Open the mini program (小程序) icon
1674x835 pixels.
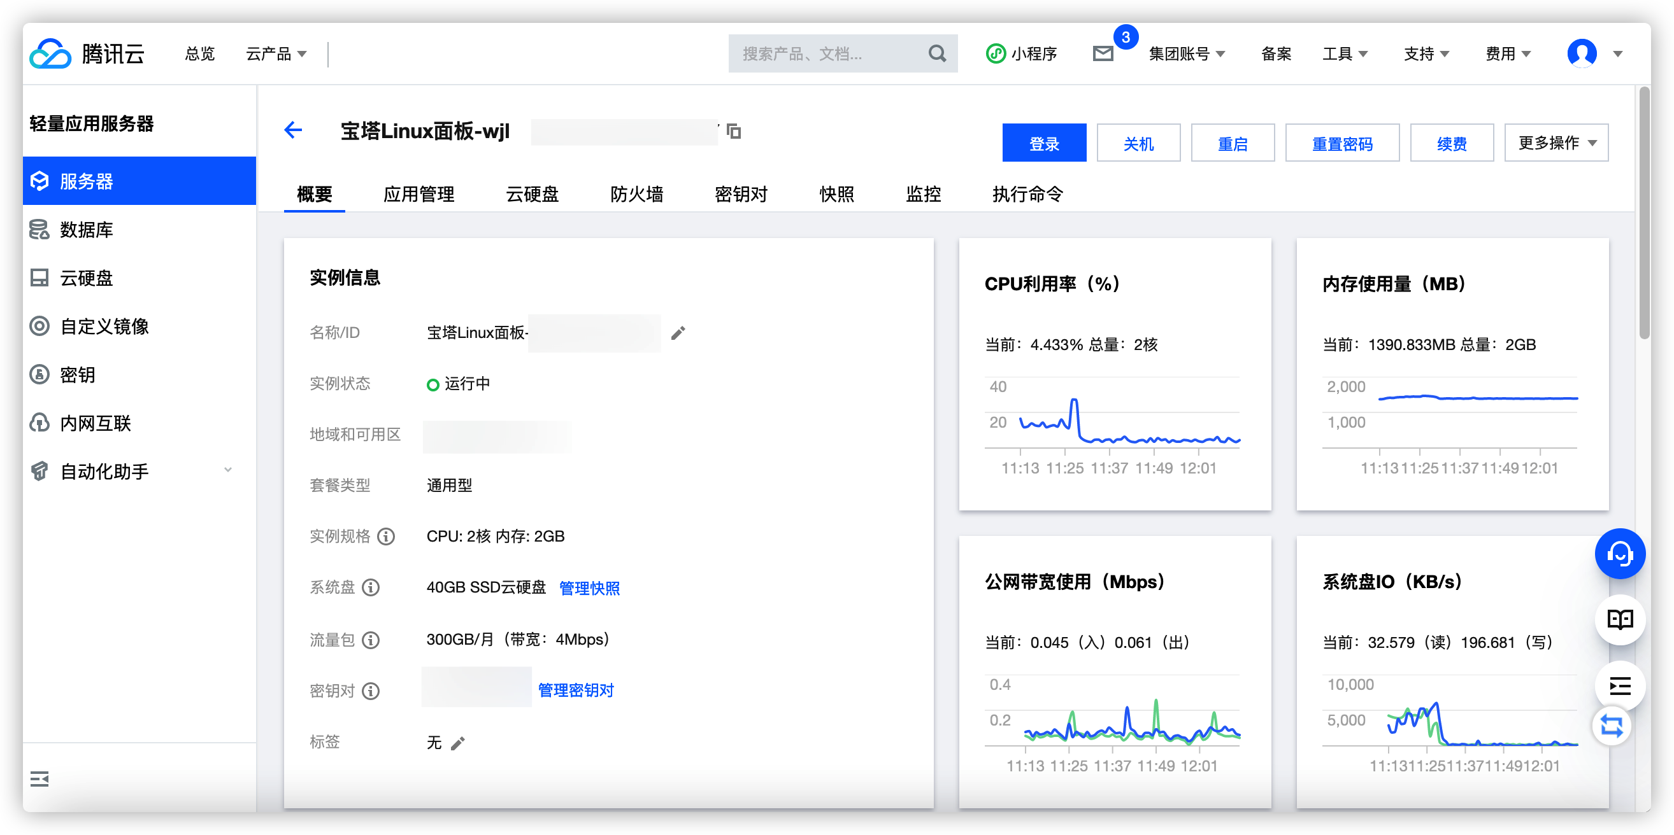pos(996,53)
